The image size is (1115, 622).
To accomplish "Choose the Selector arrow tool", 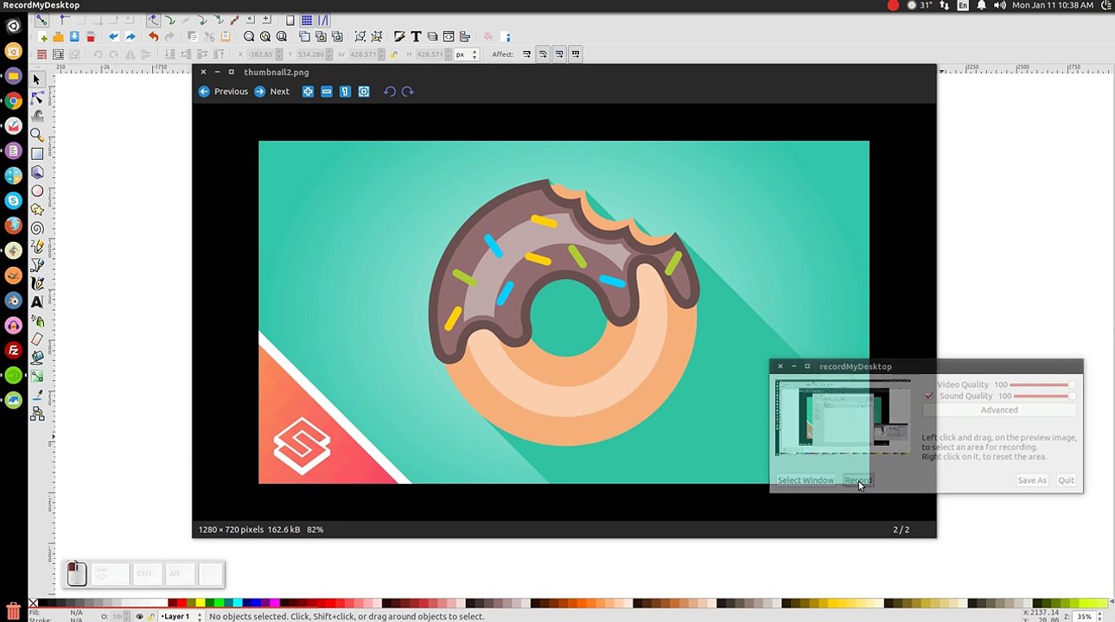I will click(37, 79).
